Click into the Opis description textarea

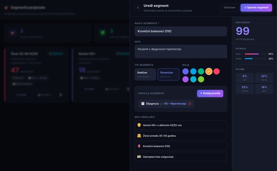point(181,51)
